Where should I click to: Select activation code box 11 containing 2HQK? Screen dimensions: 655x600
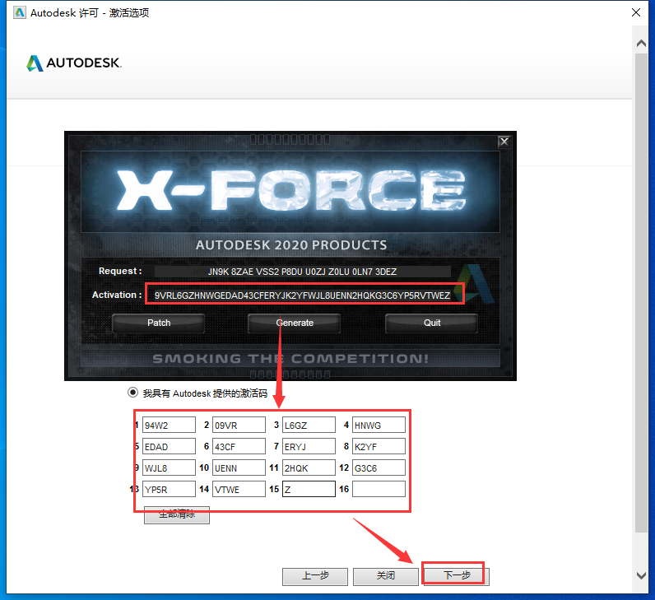[x=309, y=467]
